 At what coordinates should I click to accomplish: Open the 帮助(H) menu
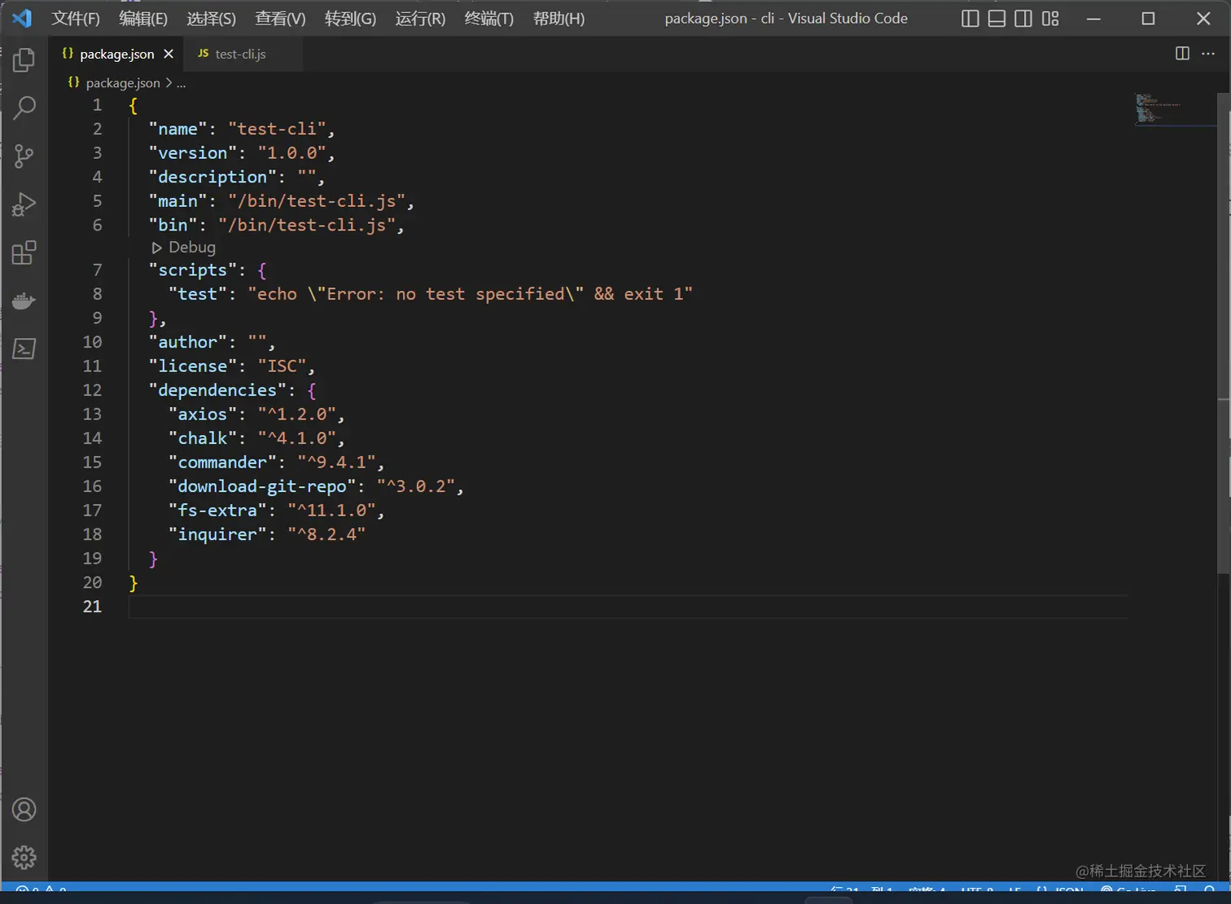tap(559, 18)
